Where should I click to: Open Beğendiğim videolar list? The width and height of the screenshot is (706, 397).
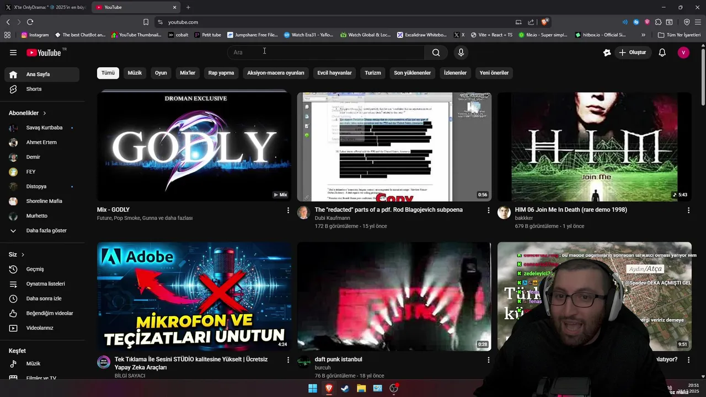pyautogui.click(x=42, y=313)
